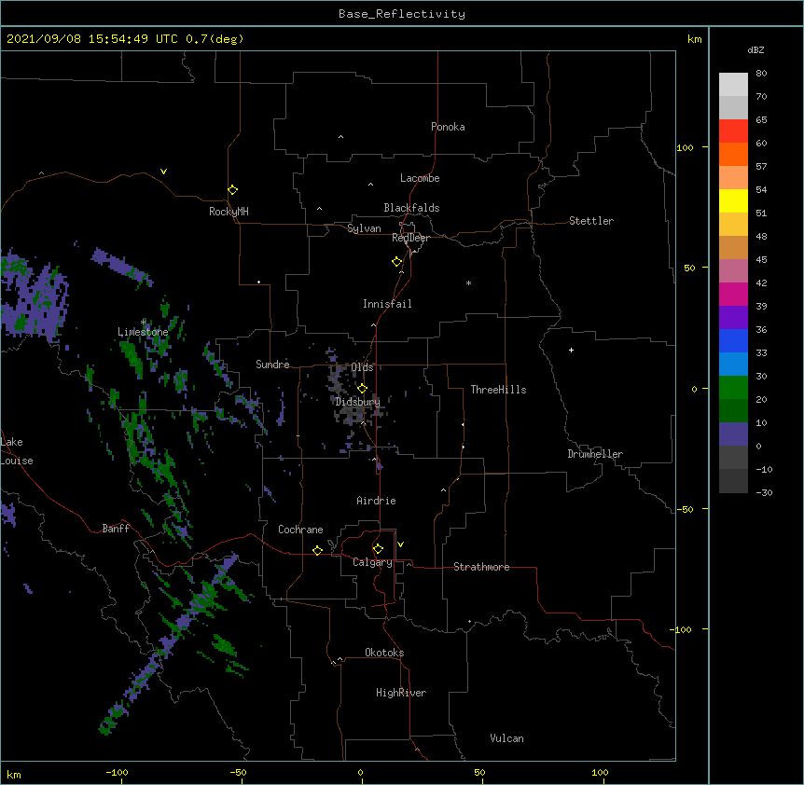Select the orange 60–57 dBZ legend swatch
This screenshot has width=804, height=785.
[x=733, y=155]
